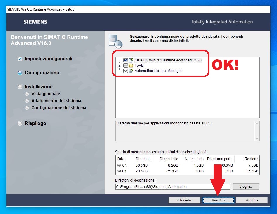Click the 29.6GB size cell

(x=142, y=171)
